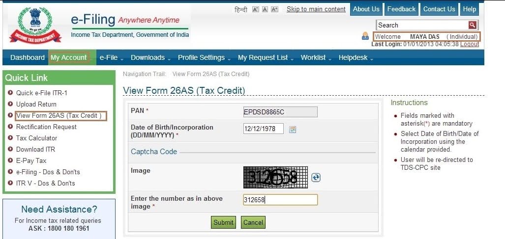Open e-Filing Dos & Don'ts link
Image resolution: width=505 pixels, height=239 pixels.
(48, 172)
